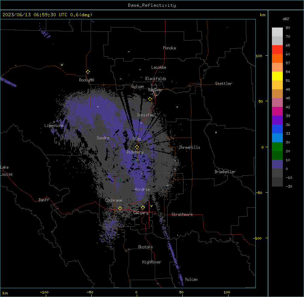Click the Calgary city label

coord(141,213)
